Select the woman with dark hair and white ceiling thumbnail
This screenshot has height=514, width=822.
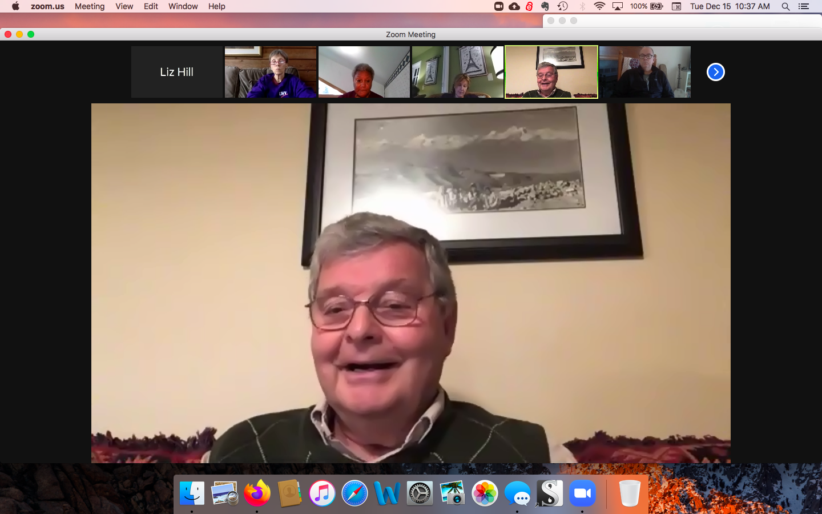[x=364, y=72]
